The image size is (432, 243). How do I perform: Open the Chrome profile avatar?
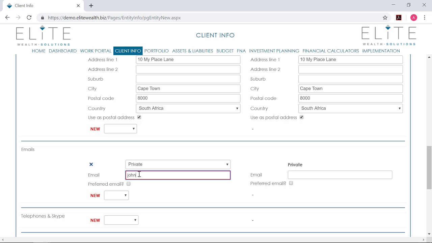pyautogui.click(x=413, y=18)
